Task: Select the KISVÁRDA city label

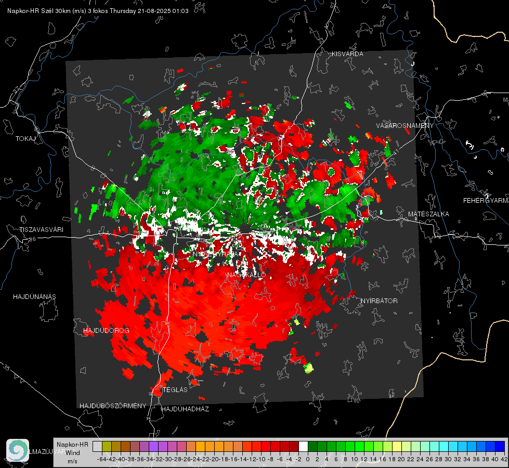Action: coord(347,54)
